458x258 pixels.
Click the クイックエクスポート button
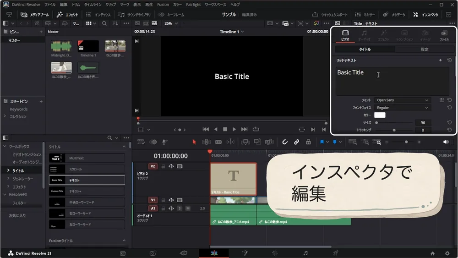330,15
